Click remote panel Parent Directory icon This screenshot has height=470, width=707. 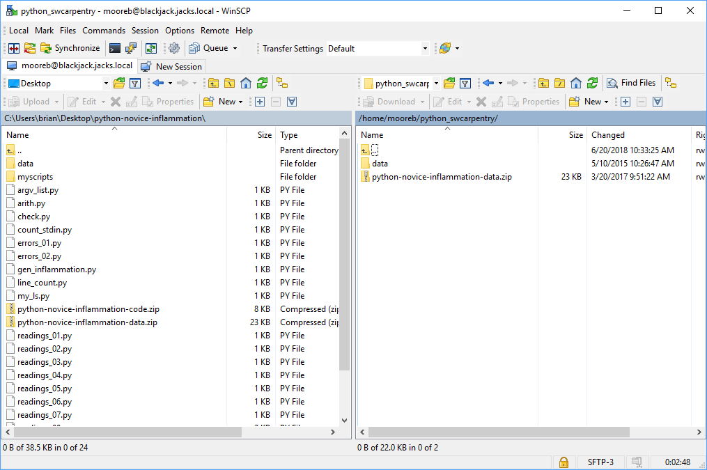[x=543, y=84]
